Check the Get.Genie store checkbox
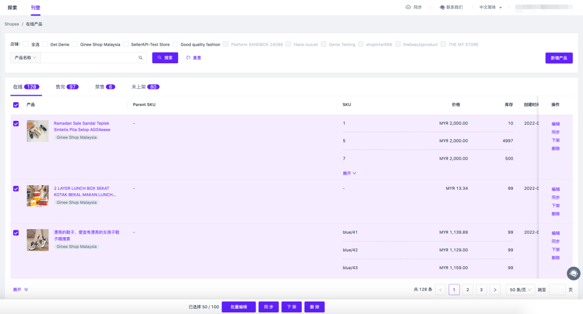 (x=45, y=44)
